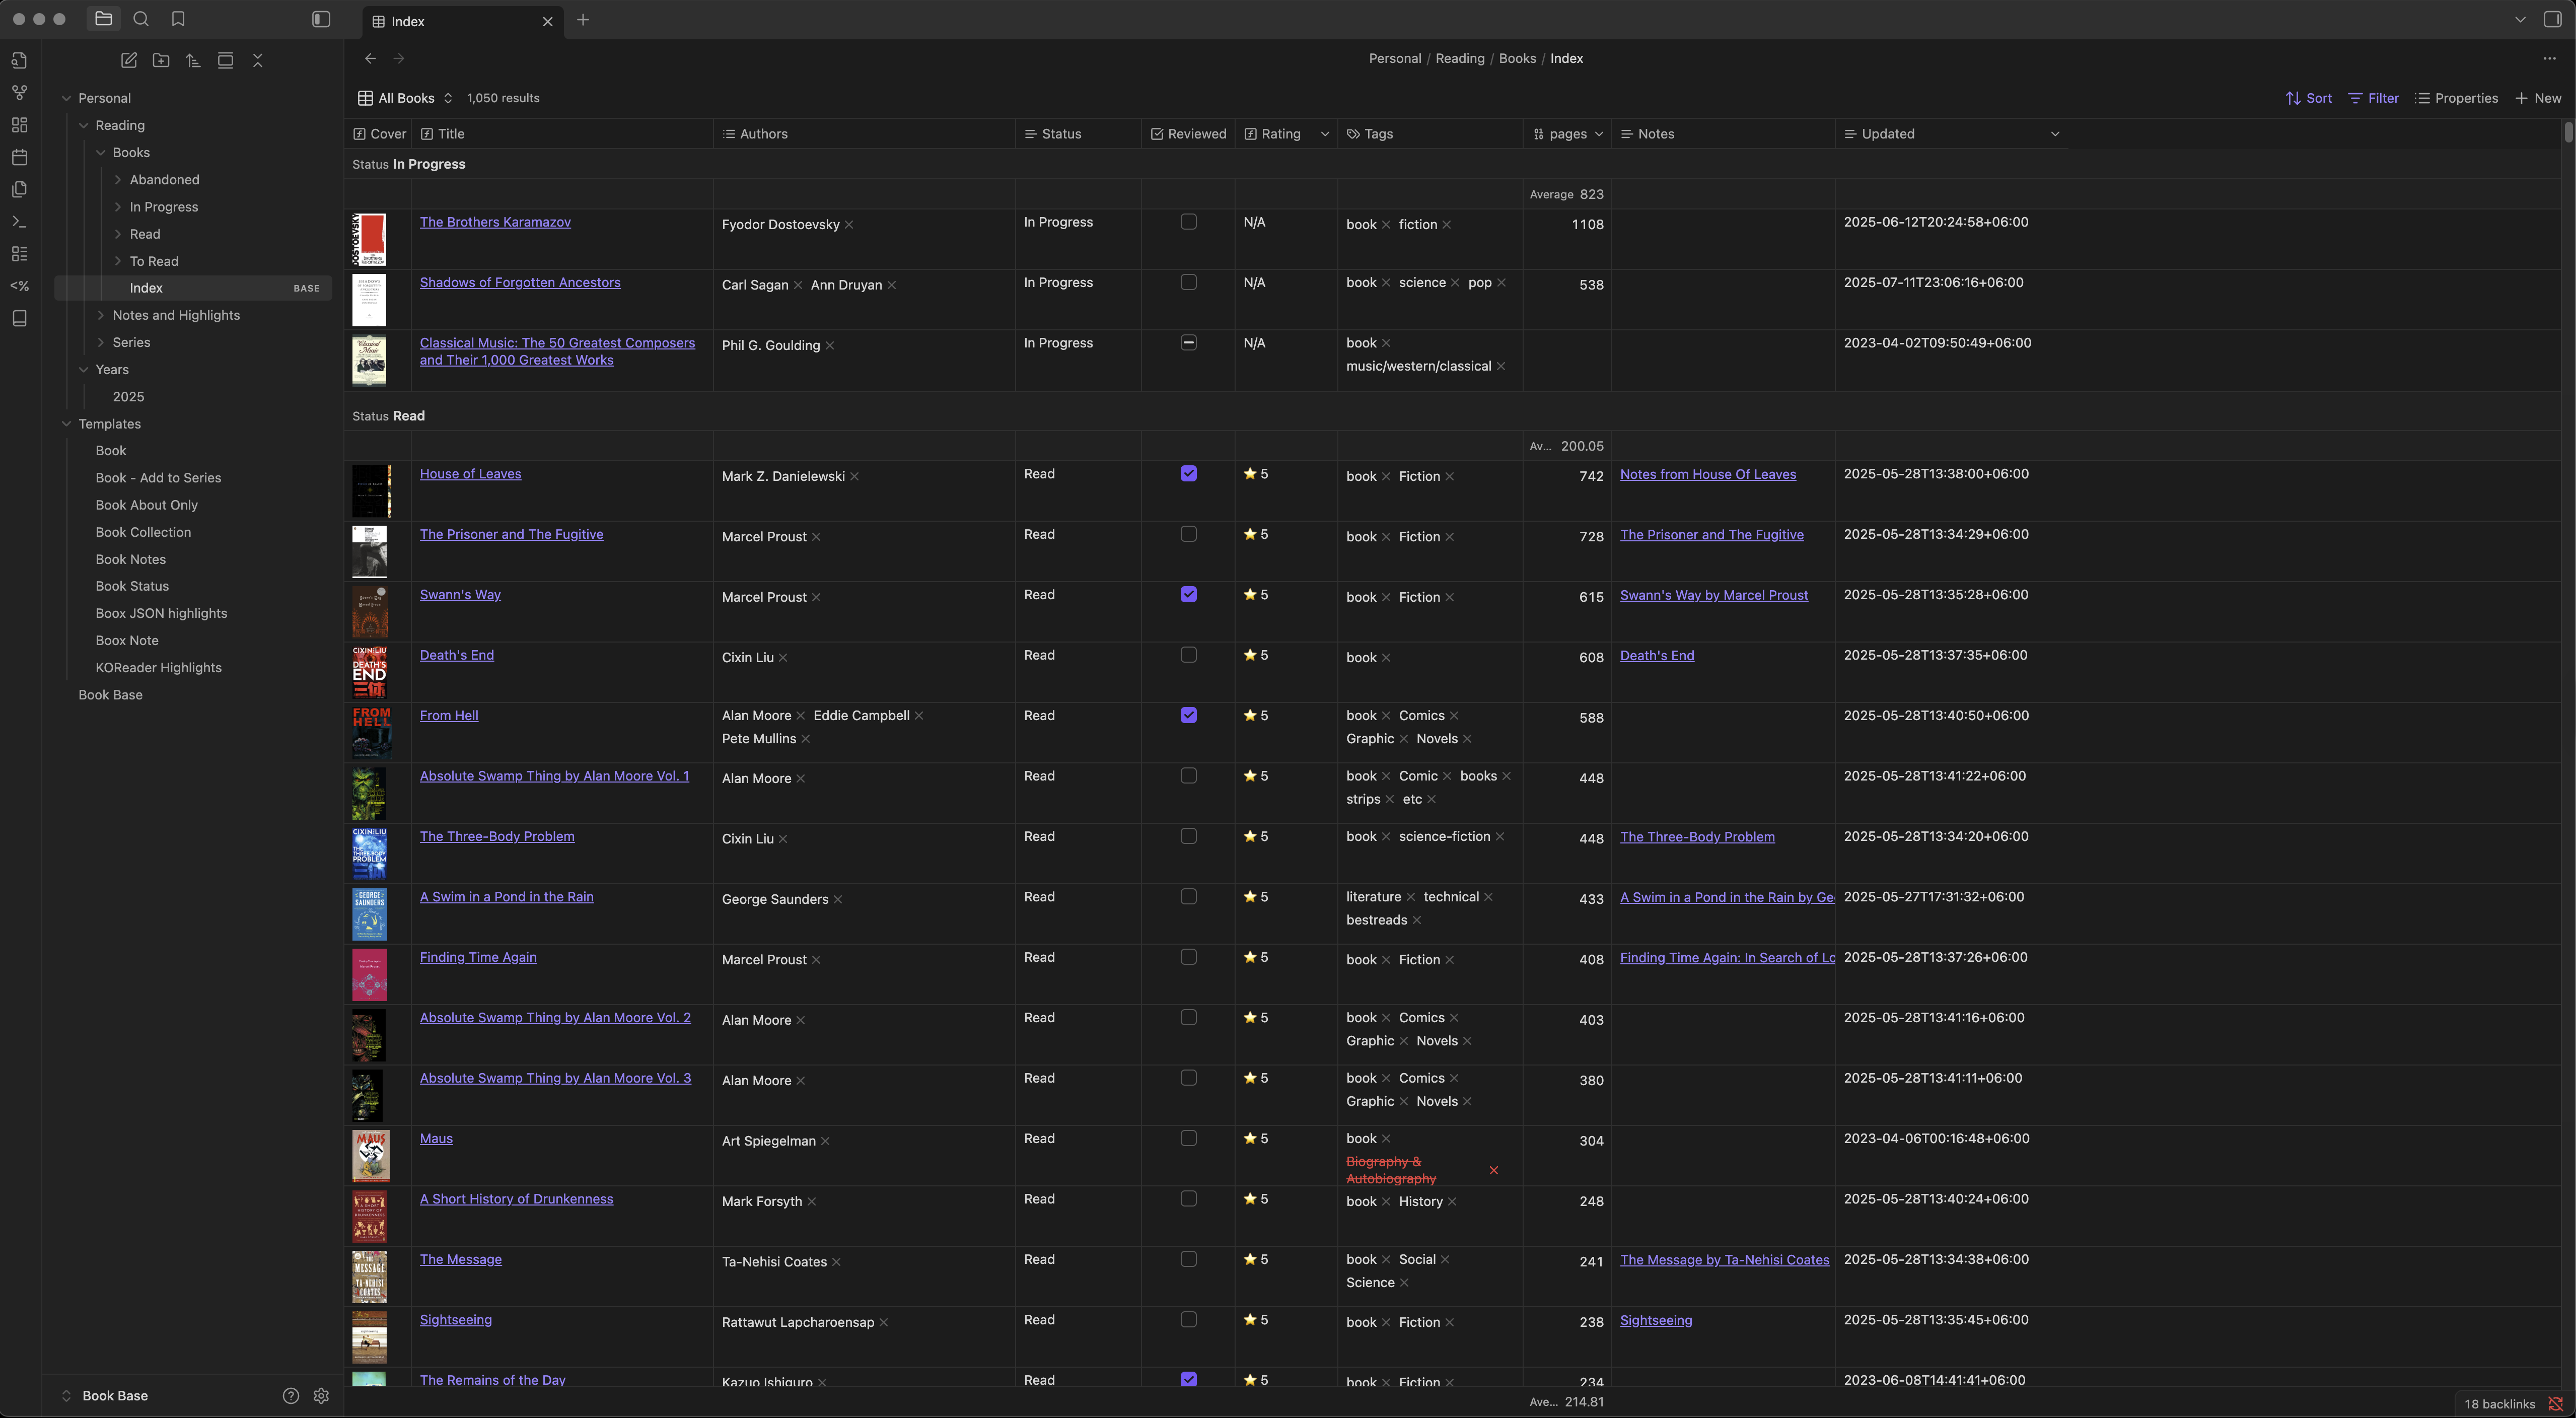Uncheck Reviewed for House of Leaves

click(1188, 474)
